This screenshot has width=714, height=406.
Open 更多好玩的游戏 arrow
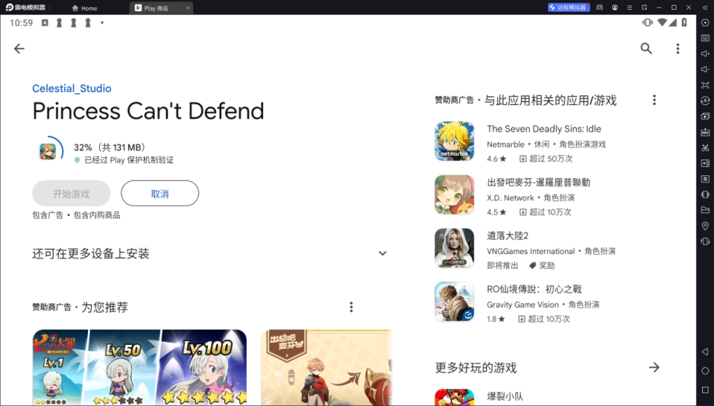tap(654, 368)
